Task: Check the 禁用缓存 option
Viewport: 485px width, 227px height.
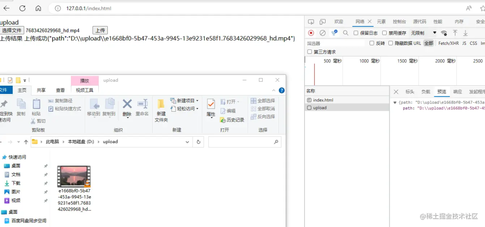Action: click(384, 33)
